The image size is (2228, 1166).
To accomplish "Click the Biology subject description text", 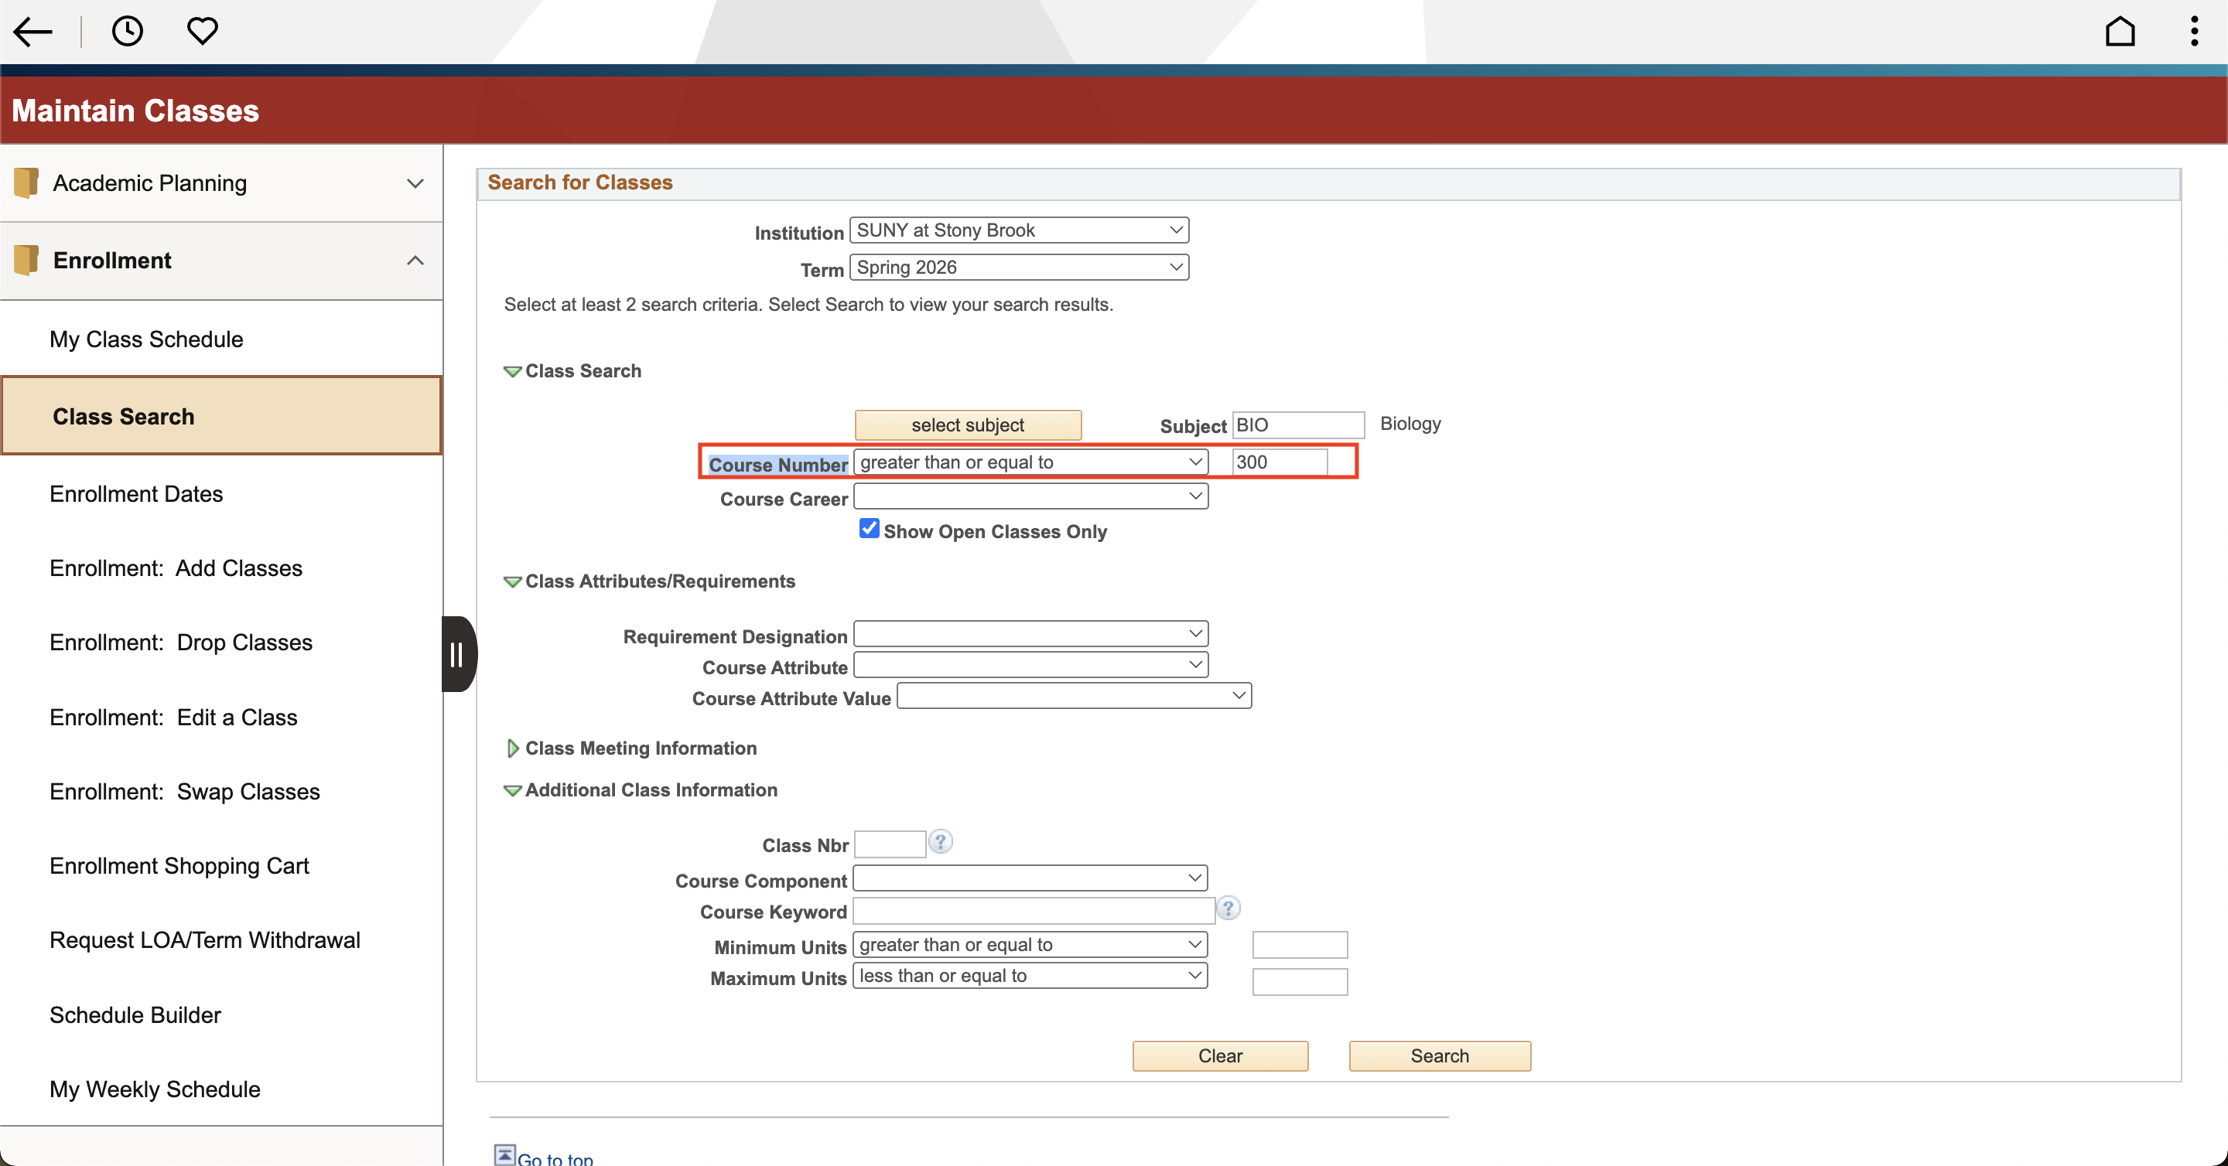I will 1410,424.
